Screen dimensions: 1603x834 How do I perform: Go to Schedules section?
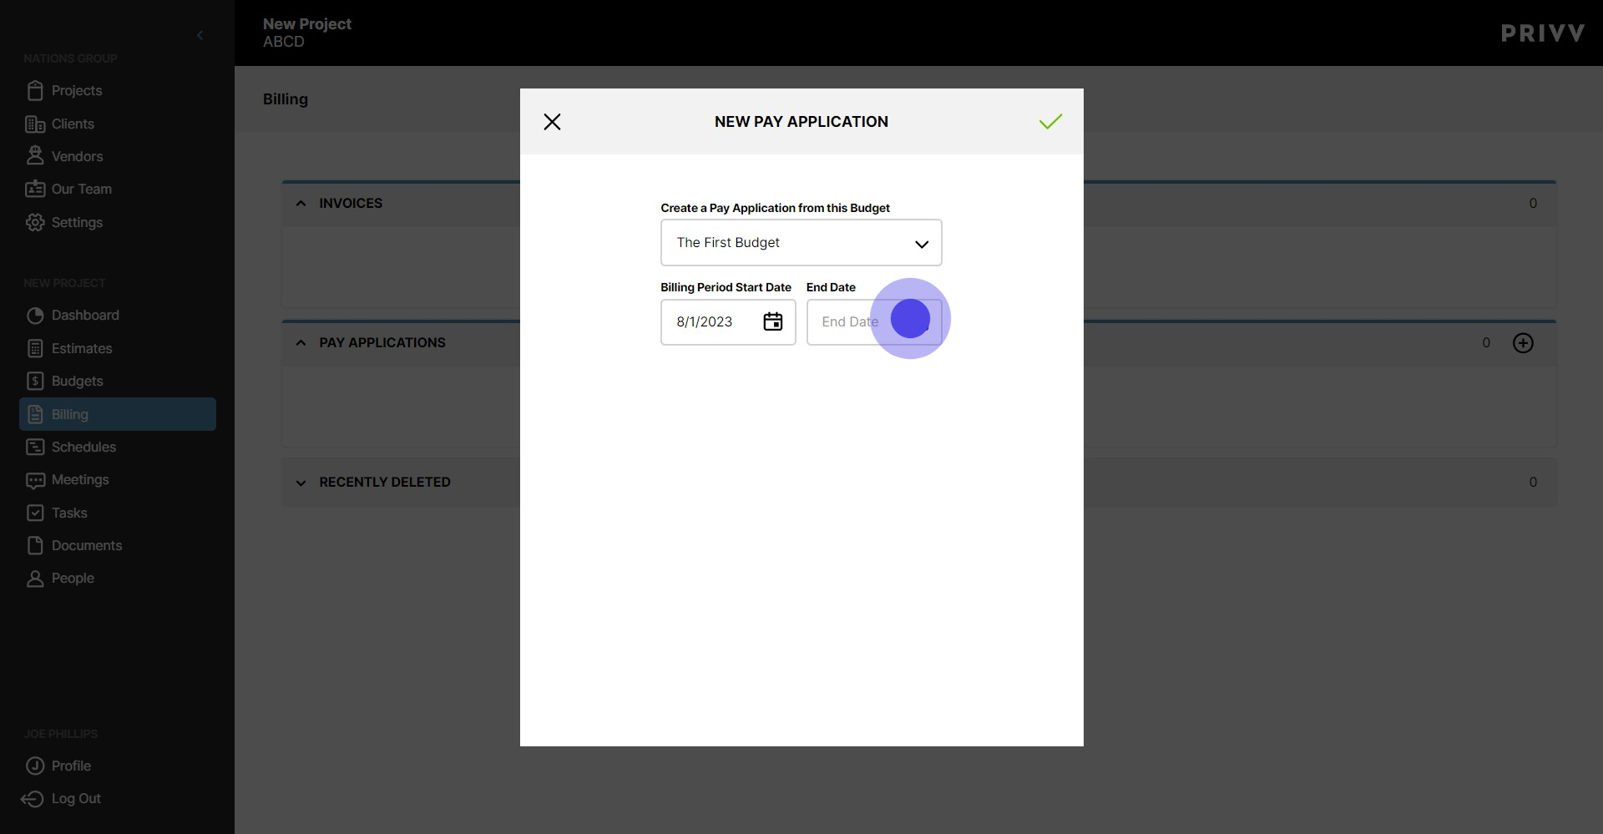(x=83, y=447)
